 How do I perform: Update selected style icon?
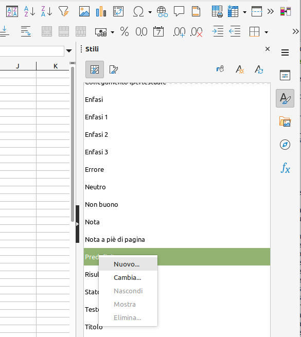[x=259, y=69]
